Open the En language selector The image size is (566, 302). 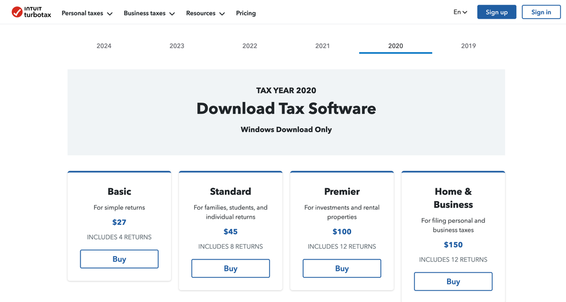point(460,12)
